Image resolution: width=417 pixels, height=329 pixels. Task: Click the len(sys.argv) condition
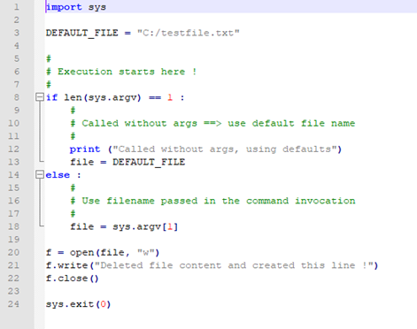103,97
